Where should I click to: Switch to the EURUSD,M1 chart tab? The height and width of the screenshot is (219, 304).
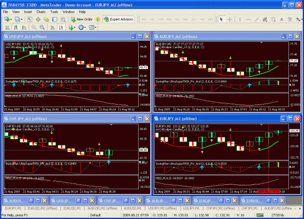[x=72, y=208]
